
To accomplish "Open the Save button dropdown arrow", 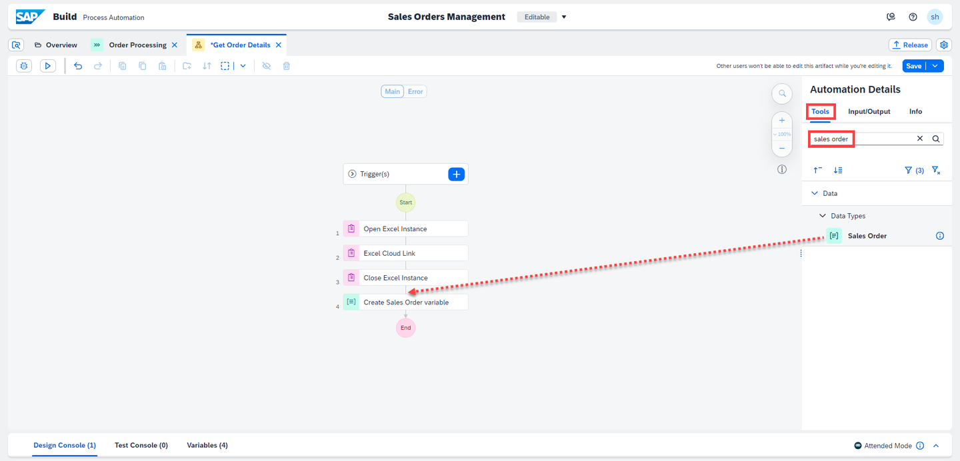I will coord(935,66).
